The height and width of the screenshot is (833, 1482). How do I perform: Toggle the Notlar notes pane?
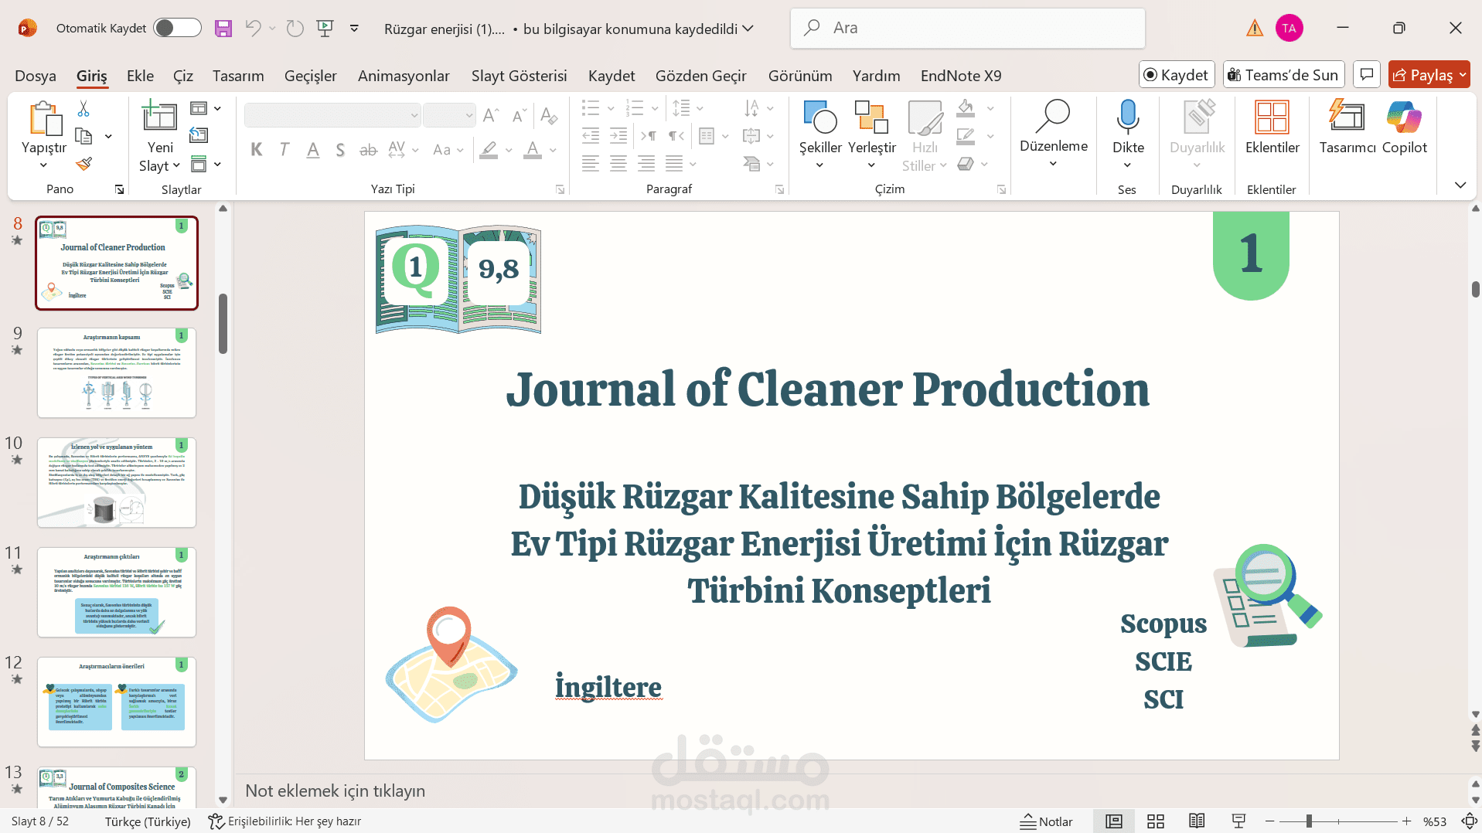click(x=1046, y=821)
